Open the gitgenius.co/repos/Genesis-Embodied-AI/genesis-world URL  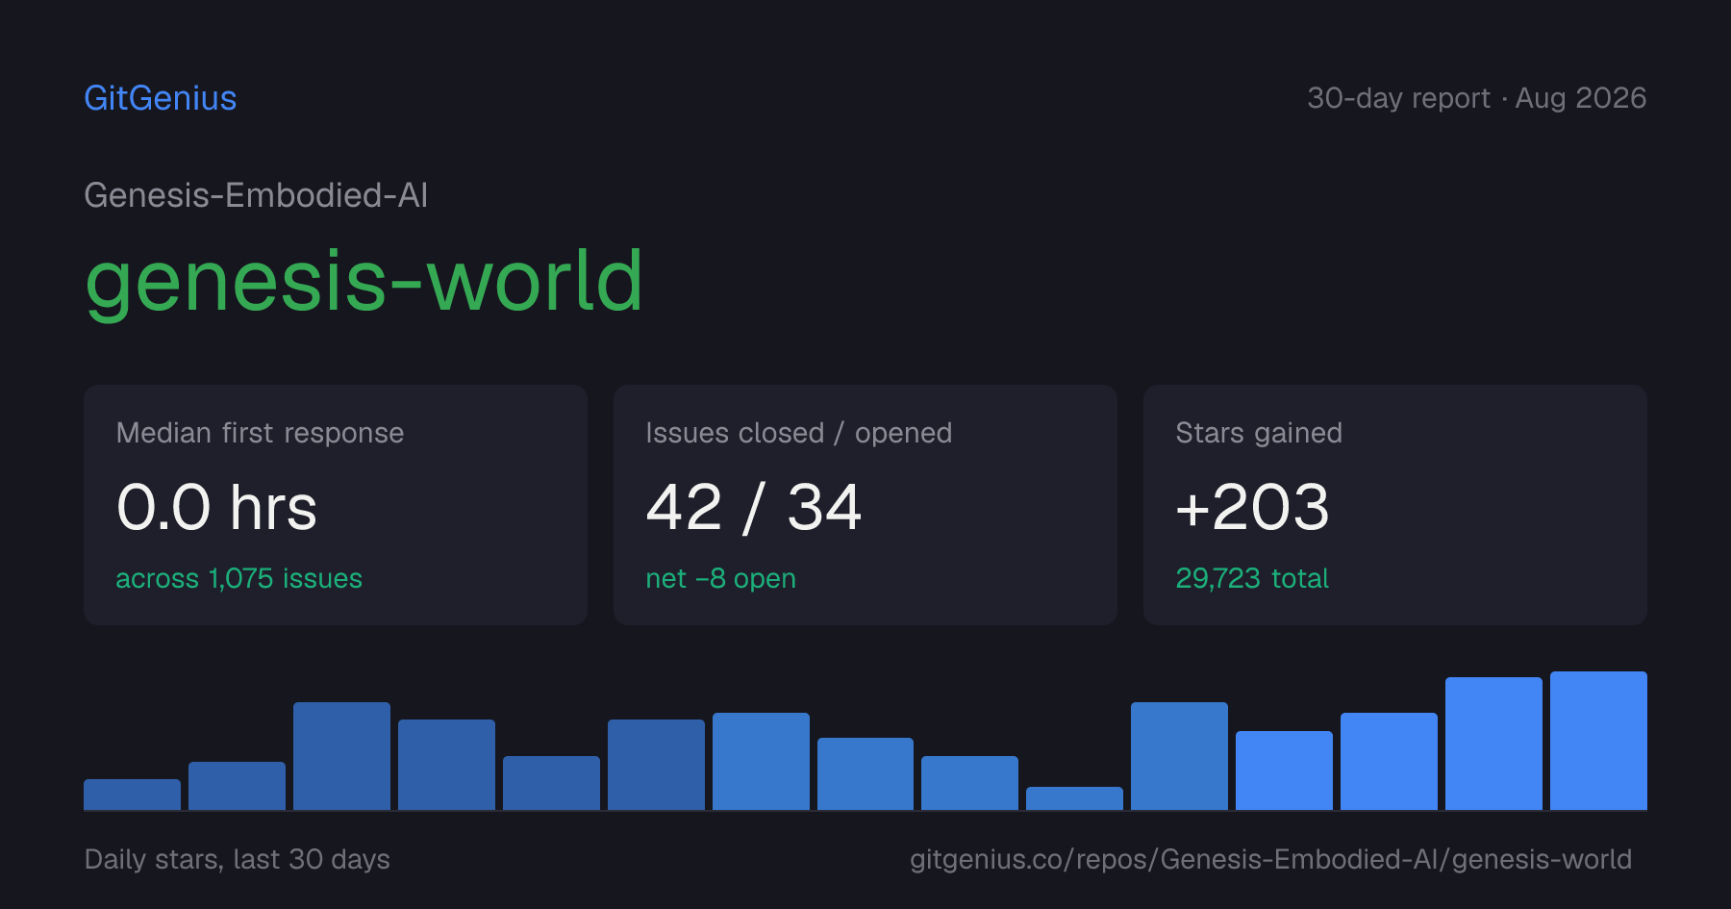1270,859
